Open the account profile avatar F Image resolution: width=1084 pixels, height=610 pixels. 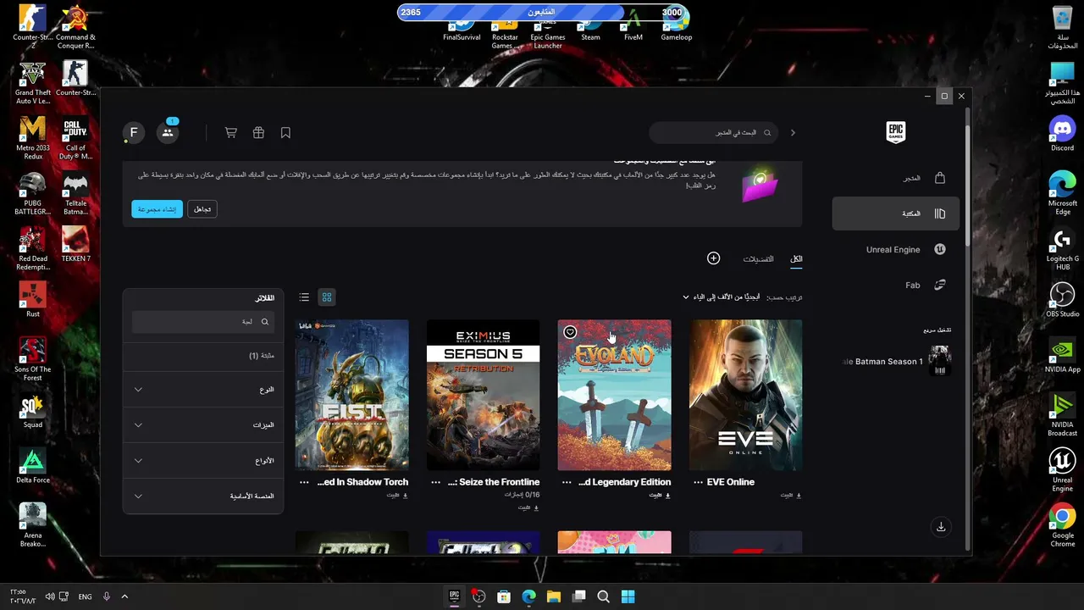[133, 132]
